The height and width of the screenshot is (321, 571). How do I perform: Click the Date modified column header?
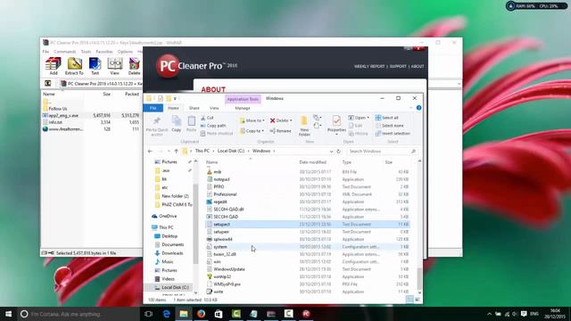pos(312,162)
